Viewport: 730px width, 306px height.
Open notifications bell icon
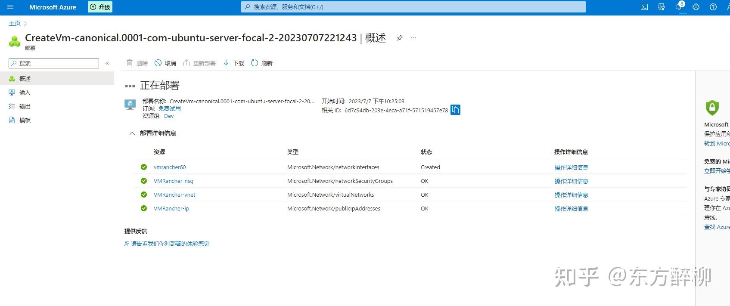(x=679, y=7)
